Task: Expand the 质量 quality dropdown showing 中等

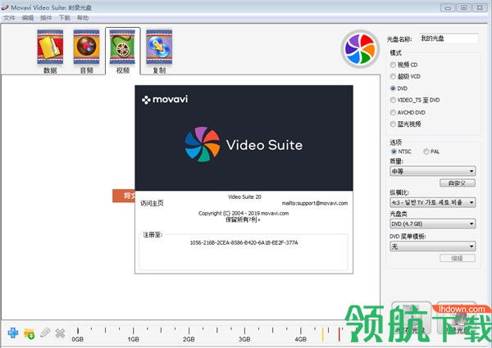Action: [x=433, y=171]
